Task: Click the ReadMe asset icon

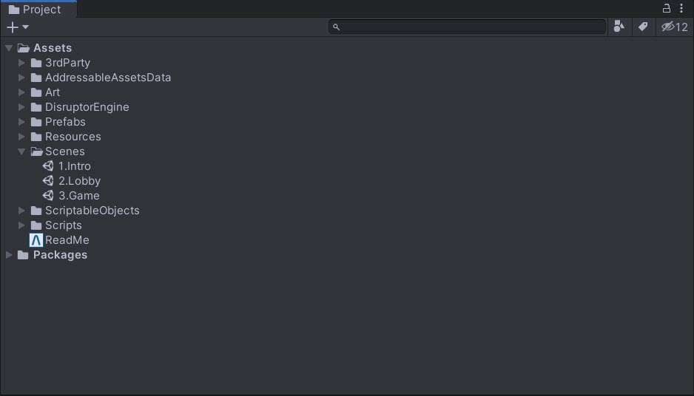Action: (x=36, y=240)
